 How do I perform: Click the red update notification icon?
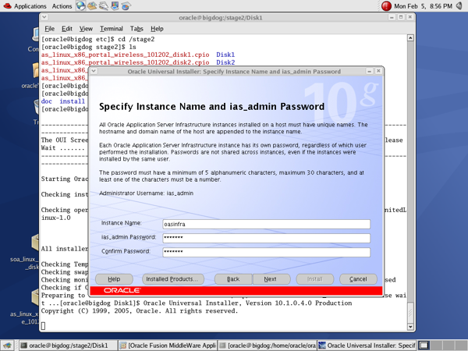[386, 6]
